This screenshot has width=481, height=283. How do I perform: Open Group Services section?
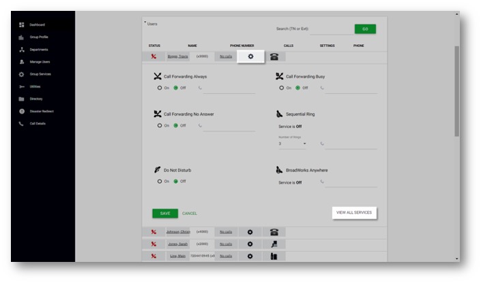pos(40,74)
